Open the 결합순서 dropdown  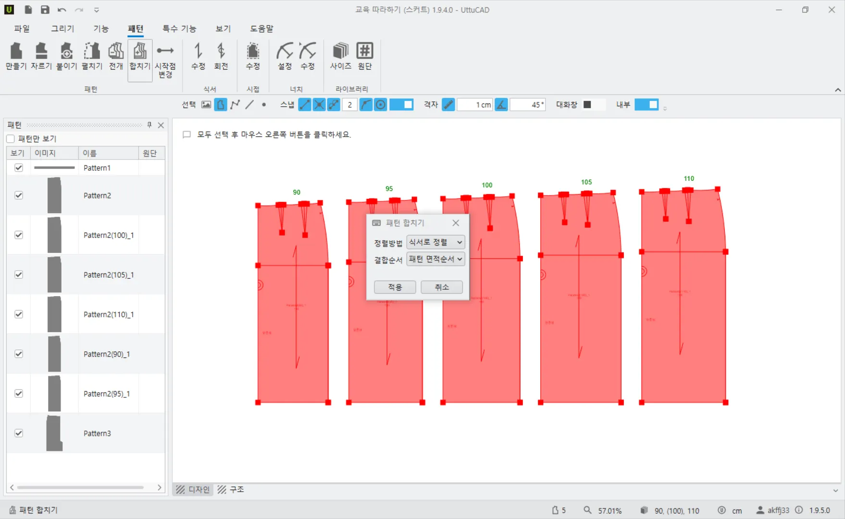(x=435, y=259)
